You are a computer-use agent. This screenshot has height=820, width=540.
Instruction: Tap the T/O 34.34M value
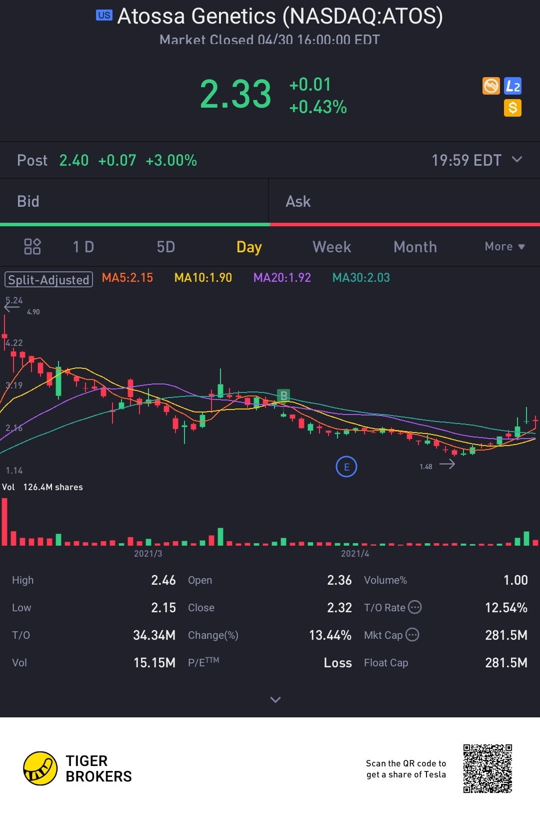[x=154, y=635]
